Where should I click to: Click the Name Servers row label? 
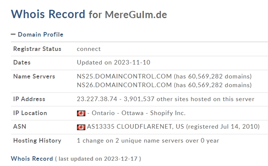click(x=34, y=76)
